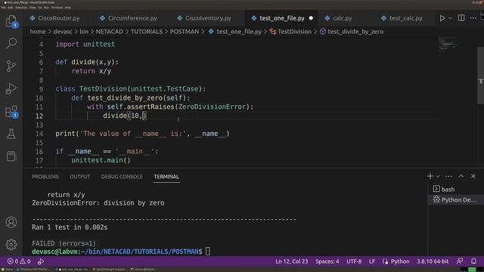Open the Run and Debug view

tap(11, 88)
